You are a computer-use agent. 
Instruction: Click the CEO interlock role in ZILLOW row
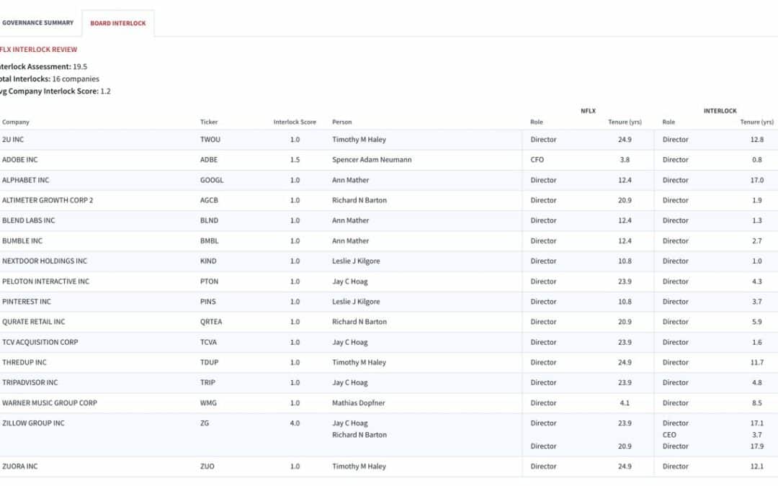(x=669, y=435)
